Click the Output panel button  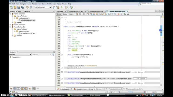tap(15, 92)
